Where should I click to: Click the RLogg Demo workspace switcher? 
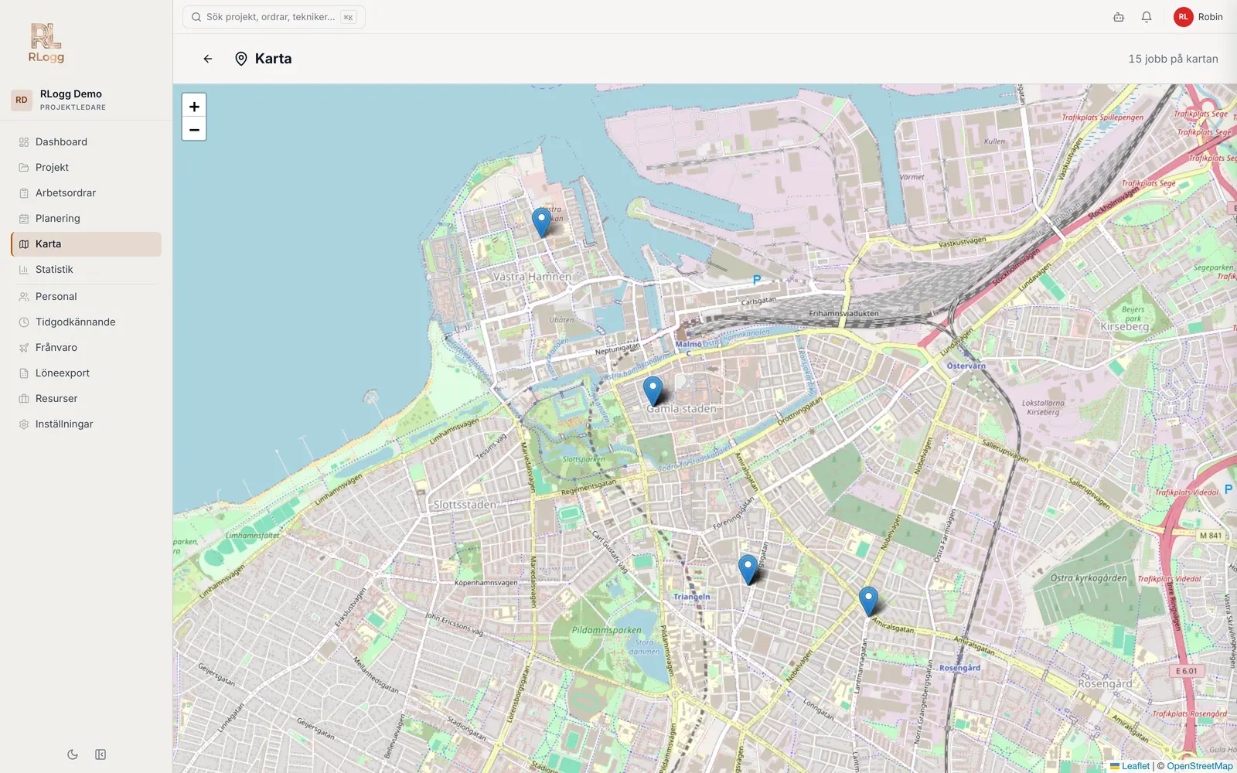coord(86,100)
